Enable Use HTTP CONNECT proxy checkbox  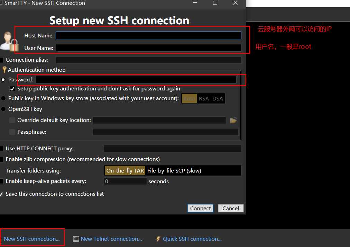tap(1, 149)
